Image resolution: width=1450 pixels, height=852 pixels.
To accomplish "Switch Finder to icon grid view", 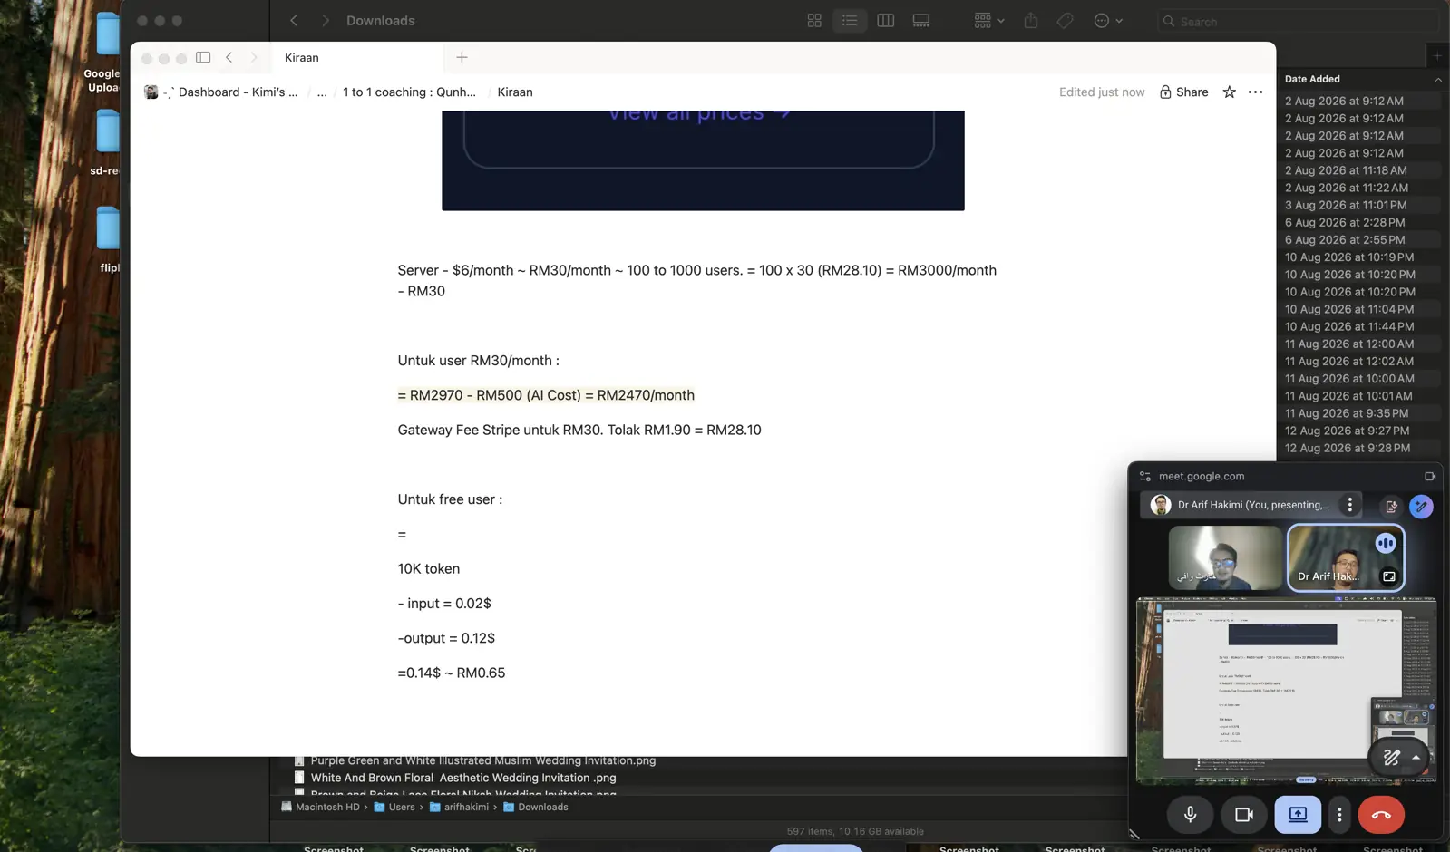I will point(814,20).
